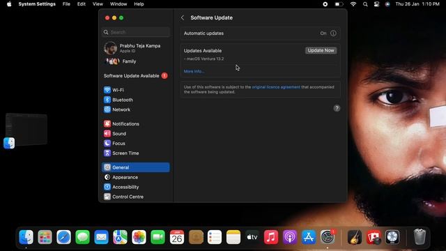446x251 pixels.
Task: Open Mail from the Dock
Action: click(101, 237)
